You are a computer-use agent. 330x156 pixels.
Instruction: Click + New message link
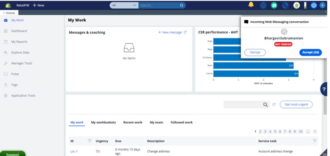click(x=170, y=32)
